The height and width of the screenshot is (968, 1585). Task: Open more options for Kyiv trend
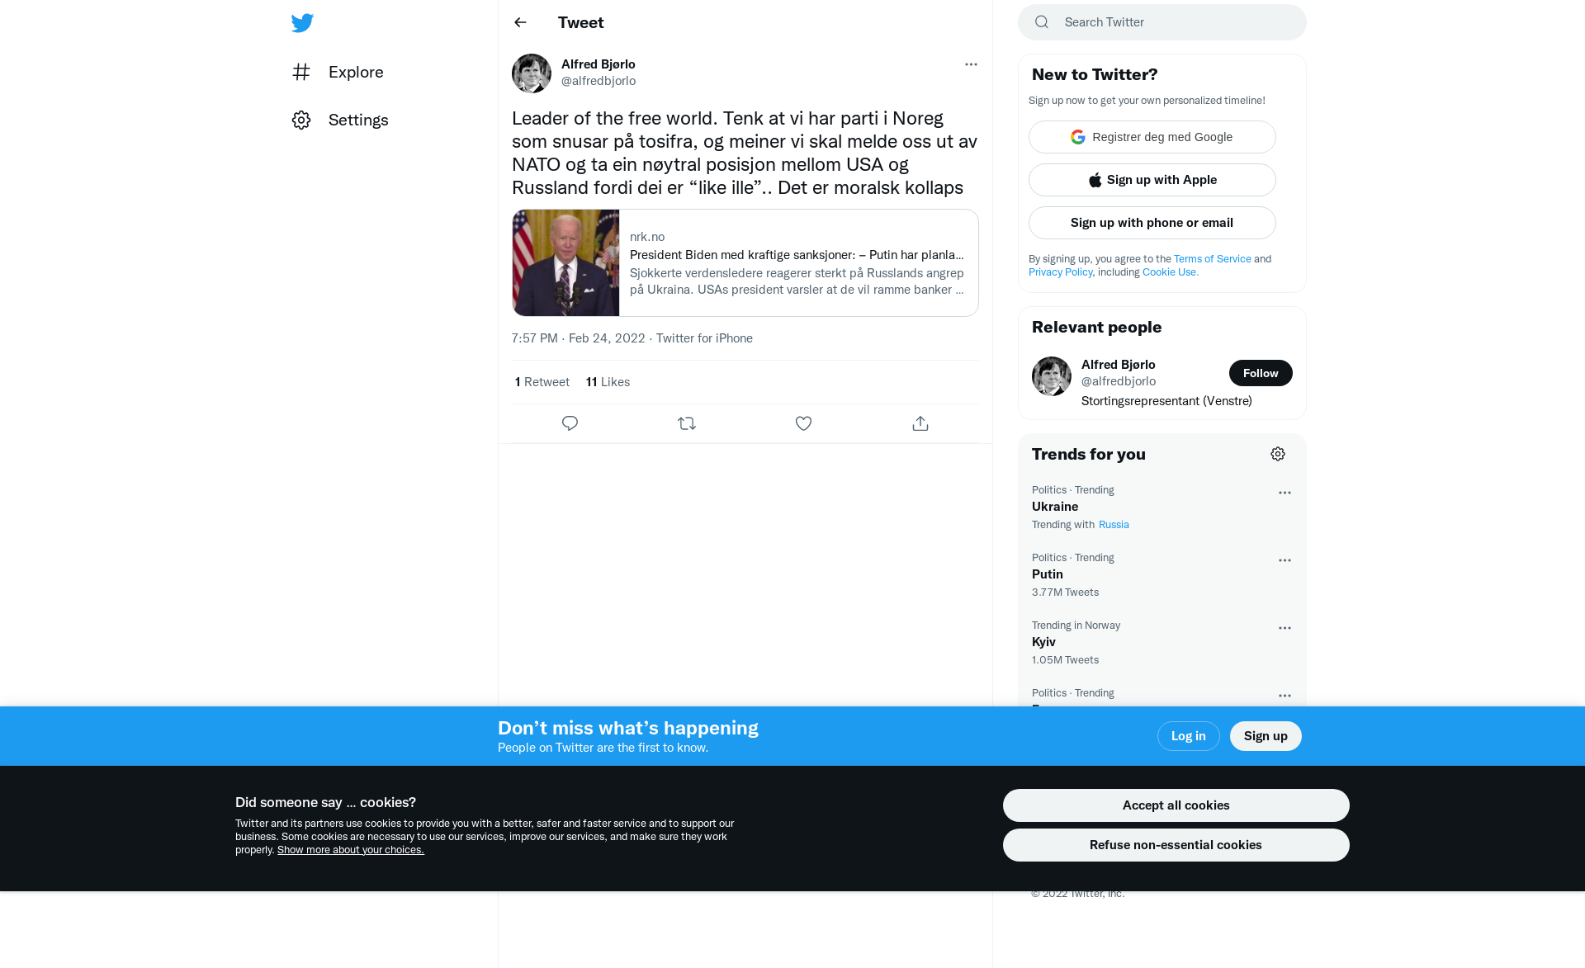1285,628
